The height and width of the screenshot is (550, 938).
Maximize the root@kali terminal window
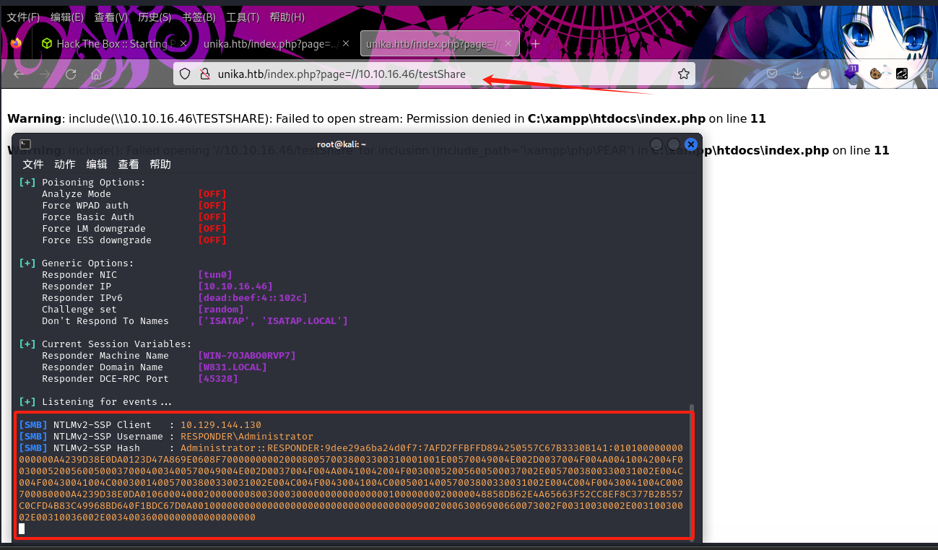click(x=673, y=144)
